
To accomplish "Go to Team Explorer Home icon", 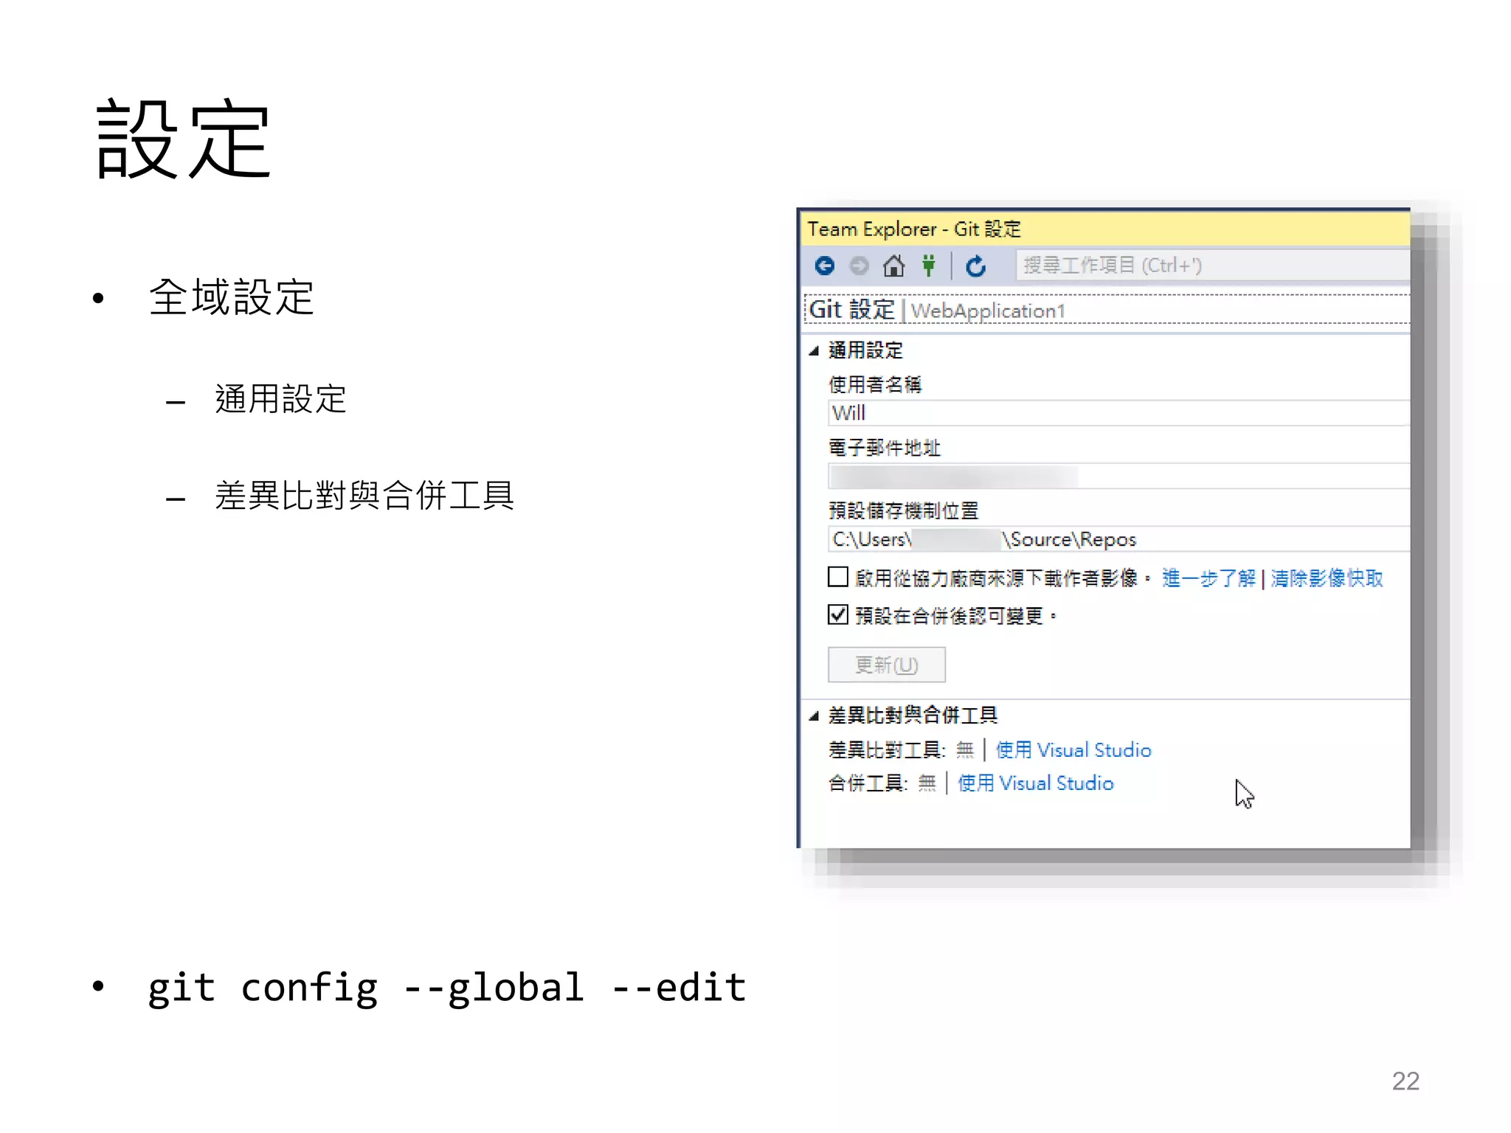I will click(x=893, y=266).
